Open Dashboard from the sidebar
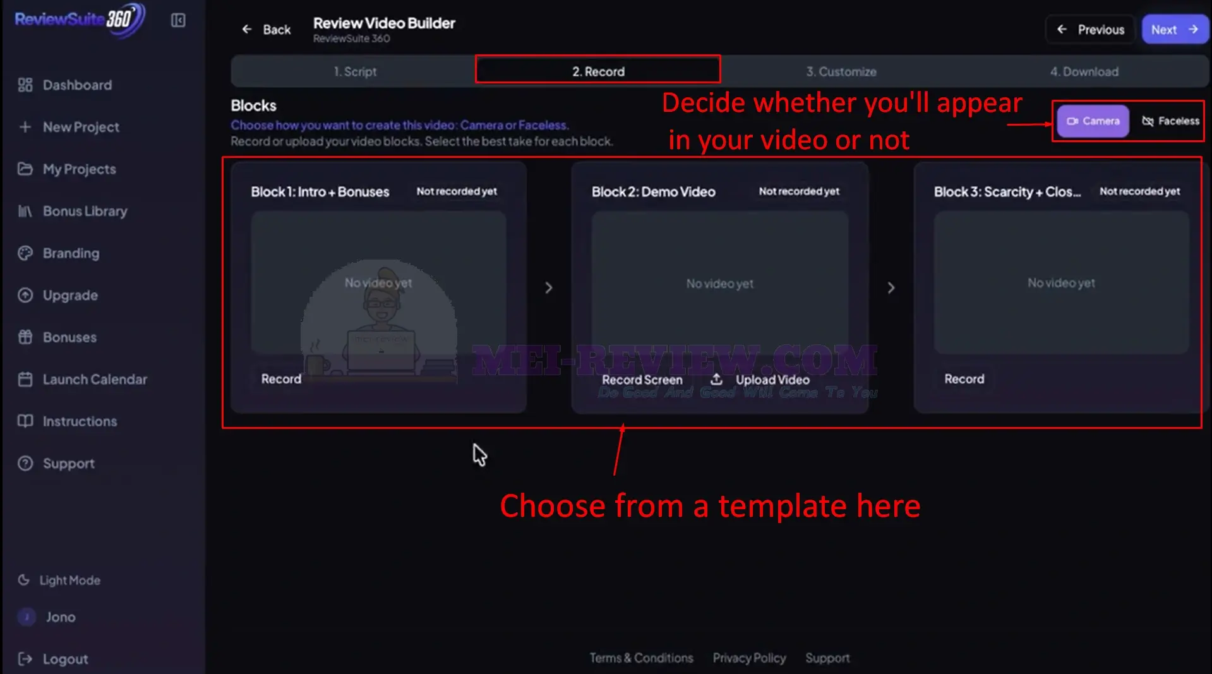 pyautogui.click(x=65, y=85)
